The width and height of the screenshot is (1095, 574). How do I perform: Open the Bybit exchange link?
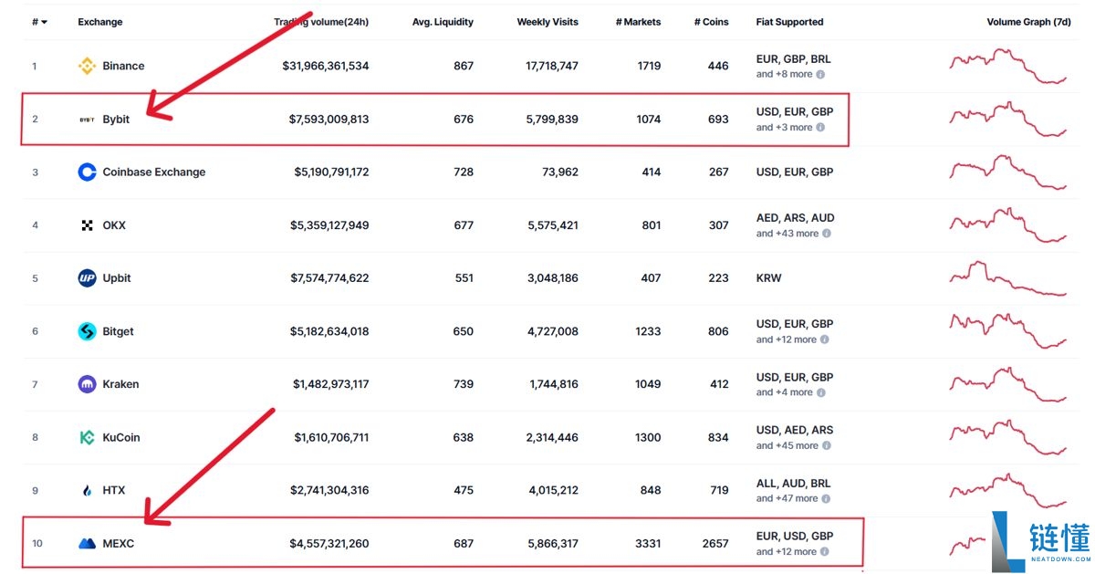(116, 119)
